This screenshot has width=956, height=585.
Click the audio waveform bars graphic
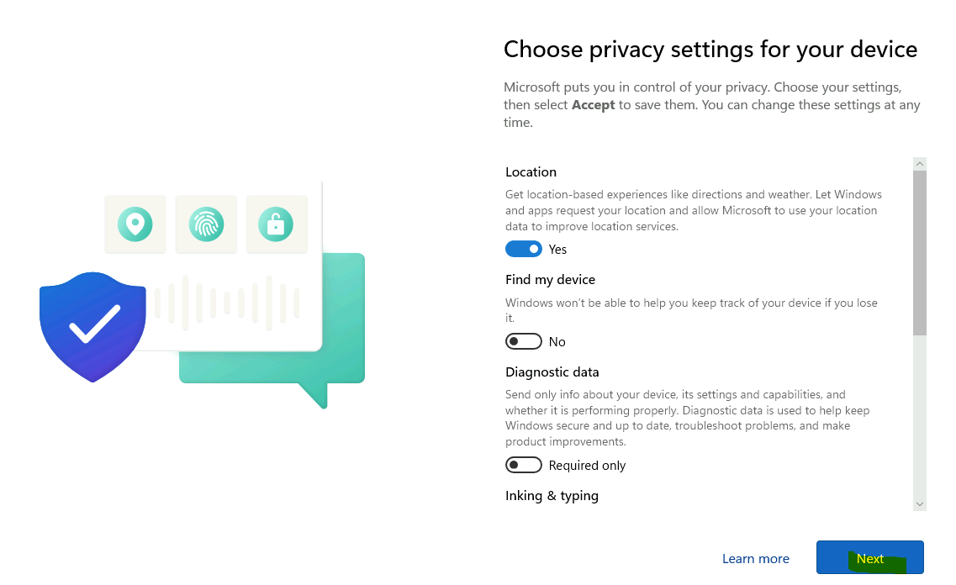[227, 303]
